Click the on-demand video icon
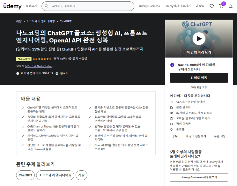The image size is (237, 186). point(171,102)
